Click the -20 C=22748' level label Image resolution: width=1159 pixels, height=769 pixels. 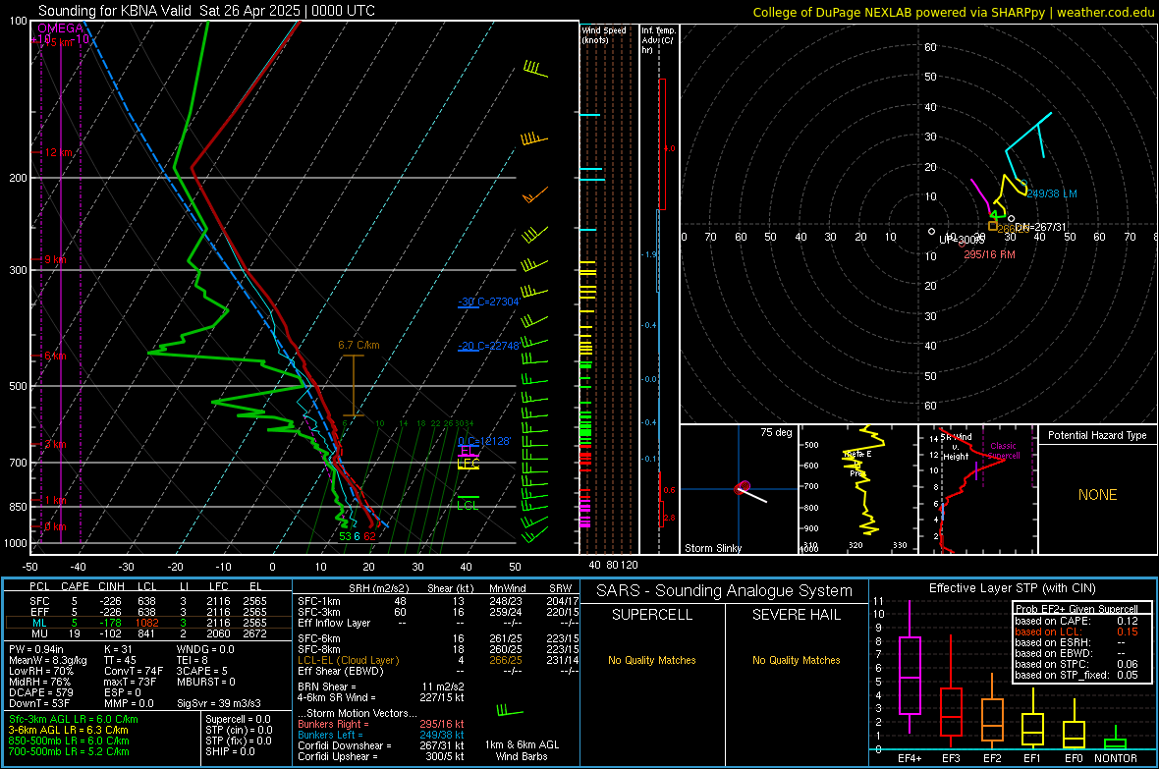(488, 346)
